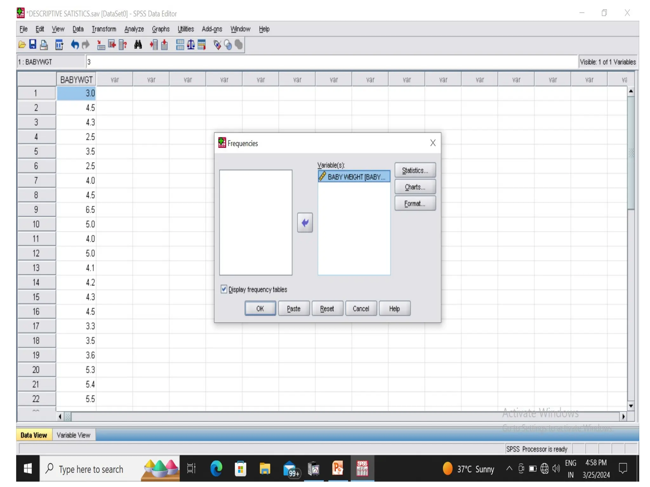This screenshot has width=650, height=487.
Task: Click the Undo arrow icon
Action: (x=75, y=45)
